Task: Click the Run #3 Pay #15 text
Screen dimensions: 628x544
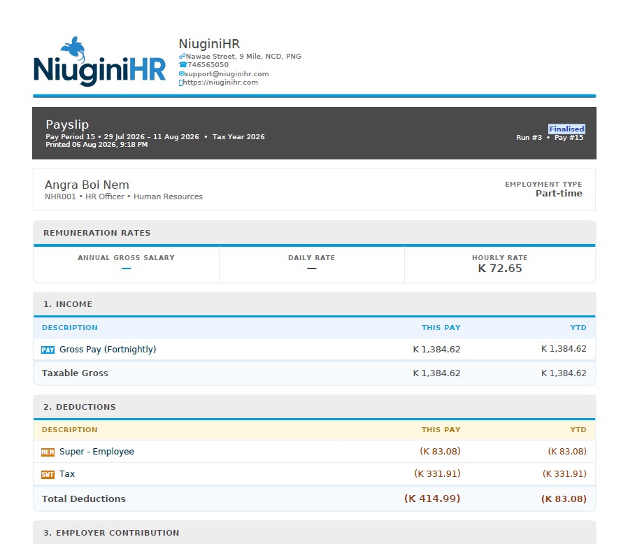Action: pyautogui.click(x=550, y=138)
